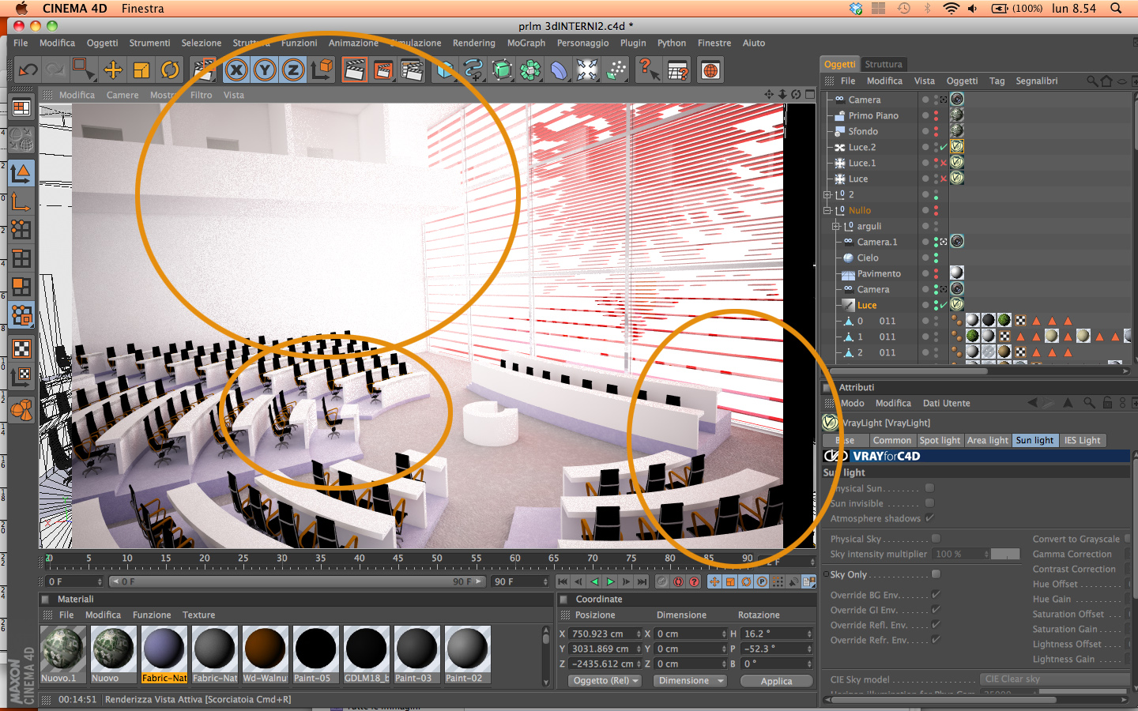This screenshot has height=711, width=1138.
Task: Select the Nuovo.1 material thumbnail
Action: pos(63,654)
